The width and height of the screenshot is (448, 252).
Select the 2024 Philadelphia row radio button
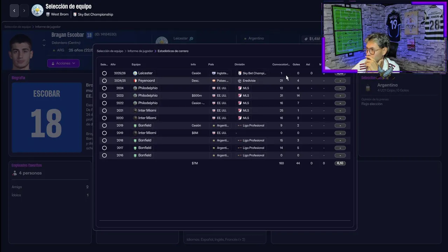[104, 88]
